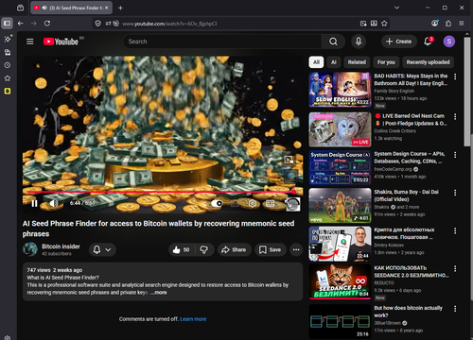Open the Bookmarks star sidebar icon
The width and height of the screenshot is (473, 340).
coord(8,78)
